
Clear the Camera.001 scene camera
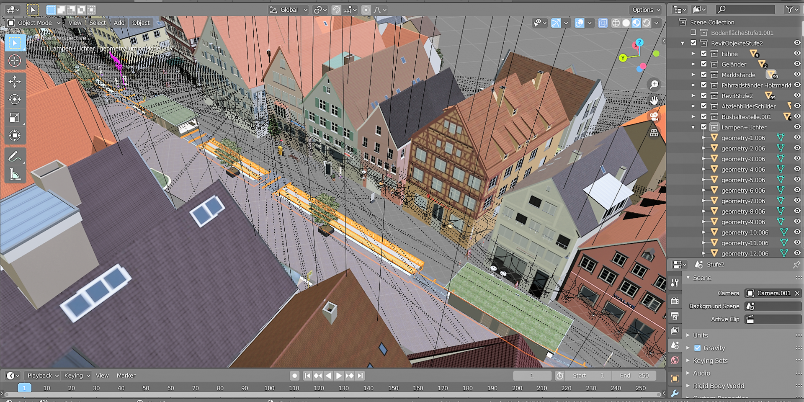point(797,293)
